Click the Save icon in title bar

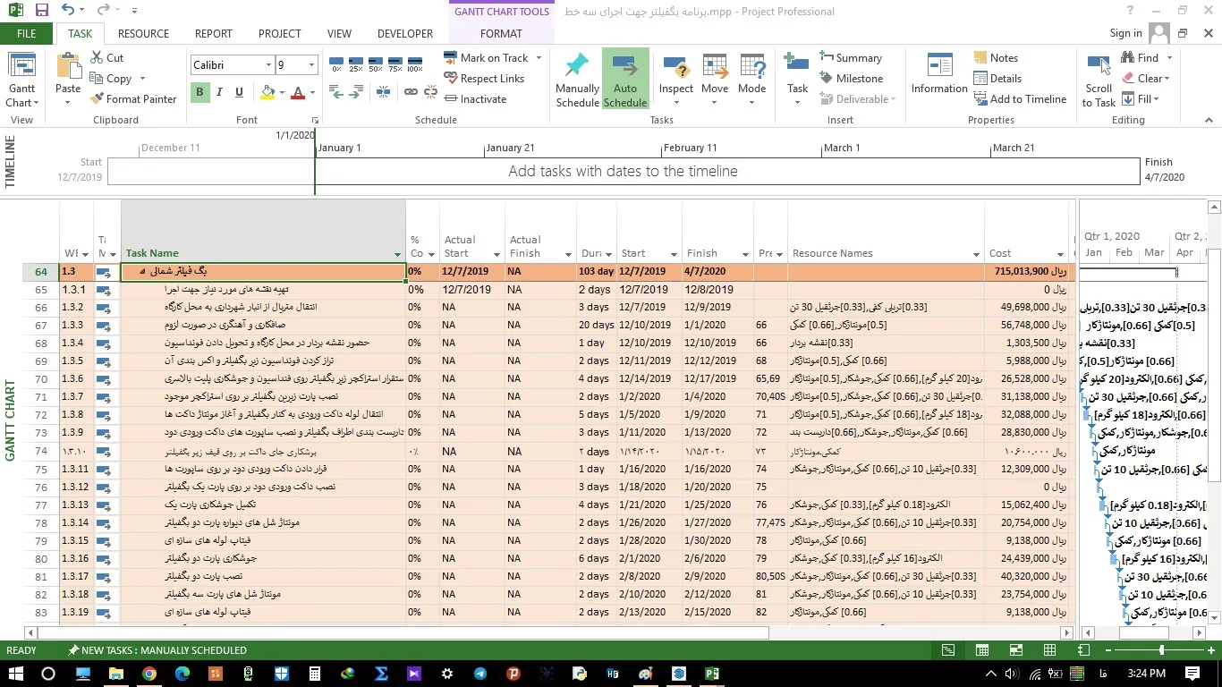pos(42,11)
